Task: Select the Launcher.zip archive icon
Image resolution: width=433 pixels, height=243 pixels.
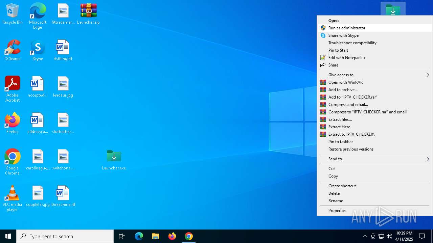Action: [x=88, y=14]
